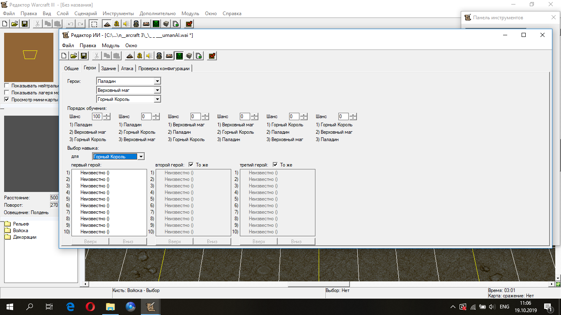The height and width of the screenshot is (315, 561).
Task: Click Save icon in AI Editor toolbar
Action: (x=83, y=56)
